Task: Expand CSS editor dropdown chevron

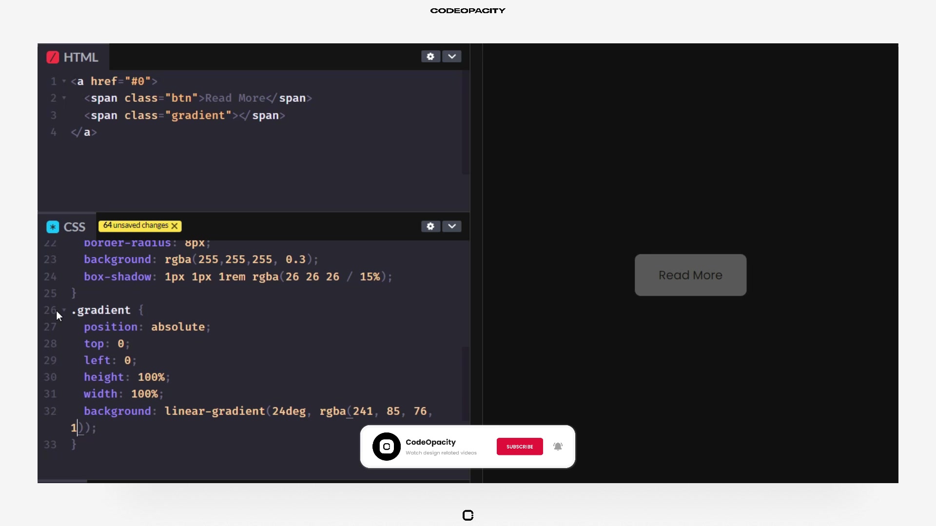Action: [x=452, y=226]
